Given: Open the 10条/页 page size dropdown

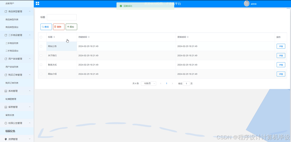Looking at the screenshot, I should [148, 83].
